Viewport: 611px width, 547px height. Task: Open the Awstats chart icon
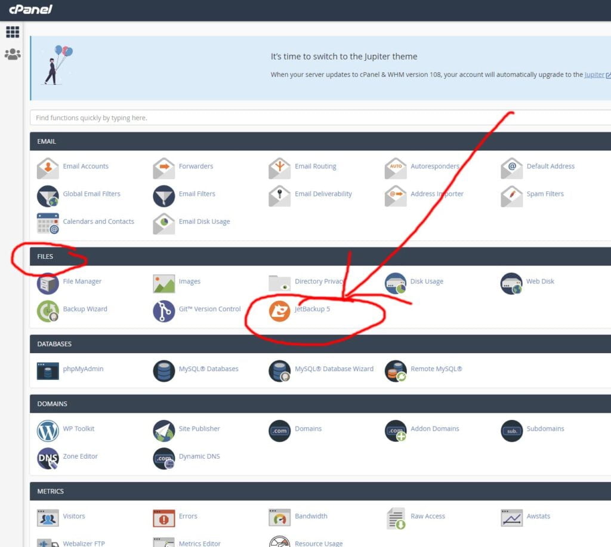pos(511,518)
